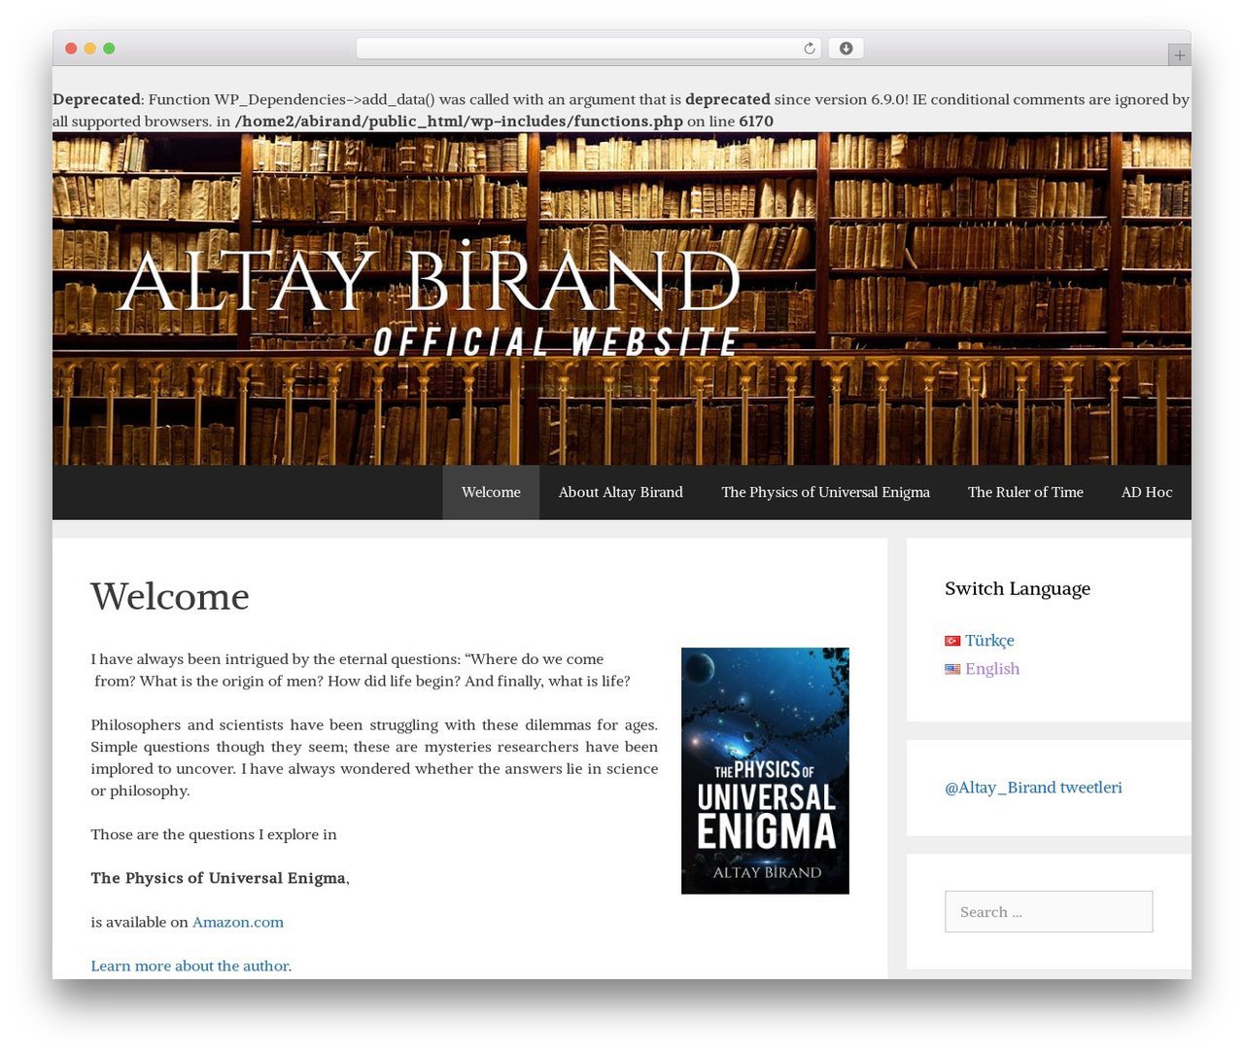1244x1054 pixels.
Task: Click the Switch Language widget title
Action: (1018, 588)
